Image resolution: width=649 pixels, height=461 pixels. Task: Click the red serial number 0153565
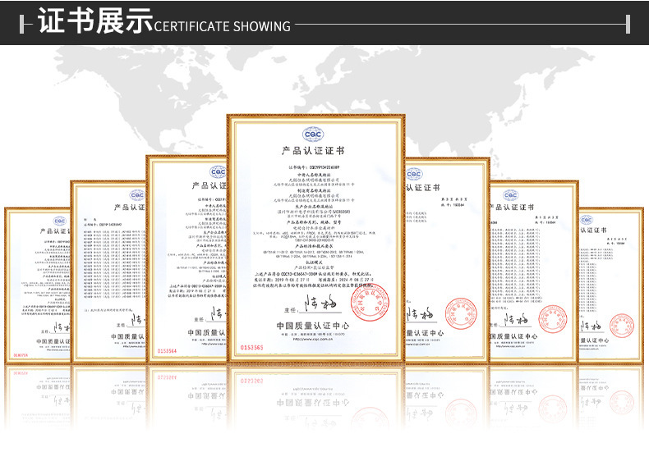[x=251, y=347]
